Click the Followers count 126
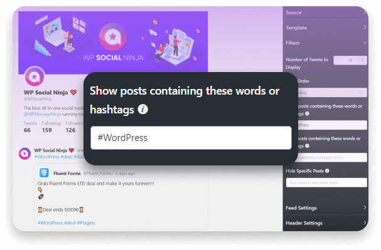Viewport: 381px width, 250px height. (x=70, y=130)
